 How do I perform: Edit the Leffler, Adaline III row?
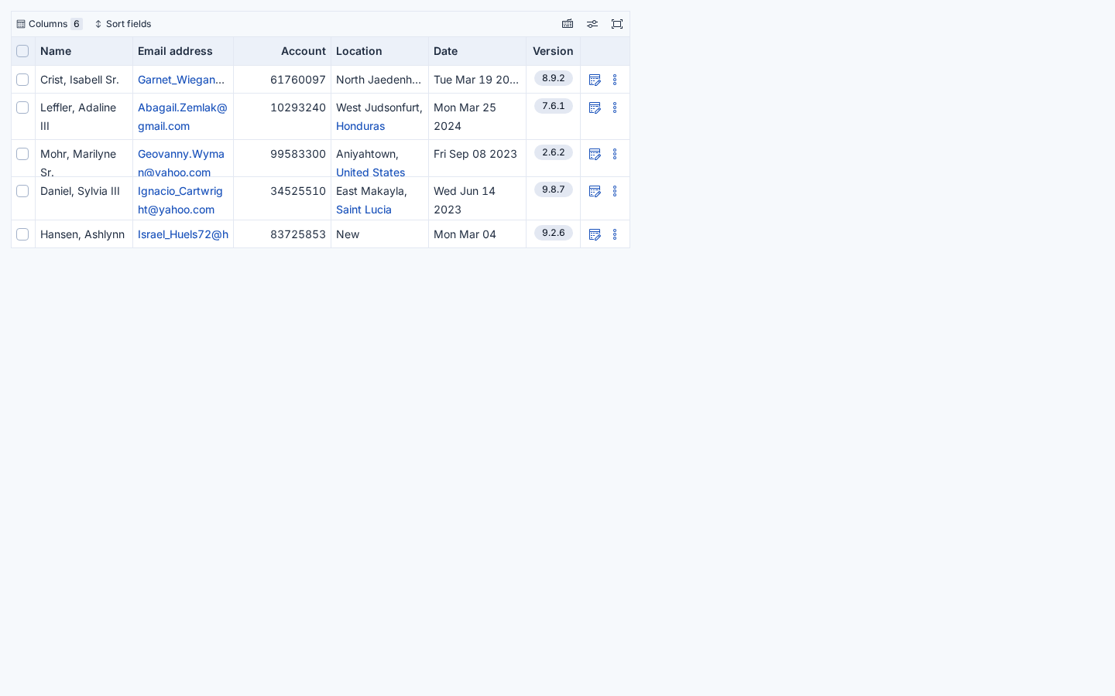[595, 107]
